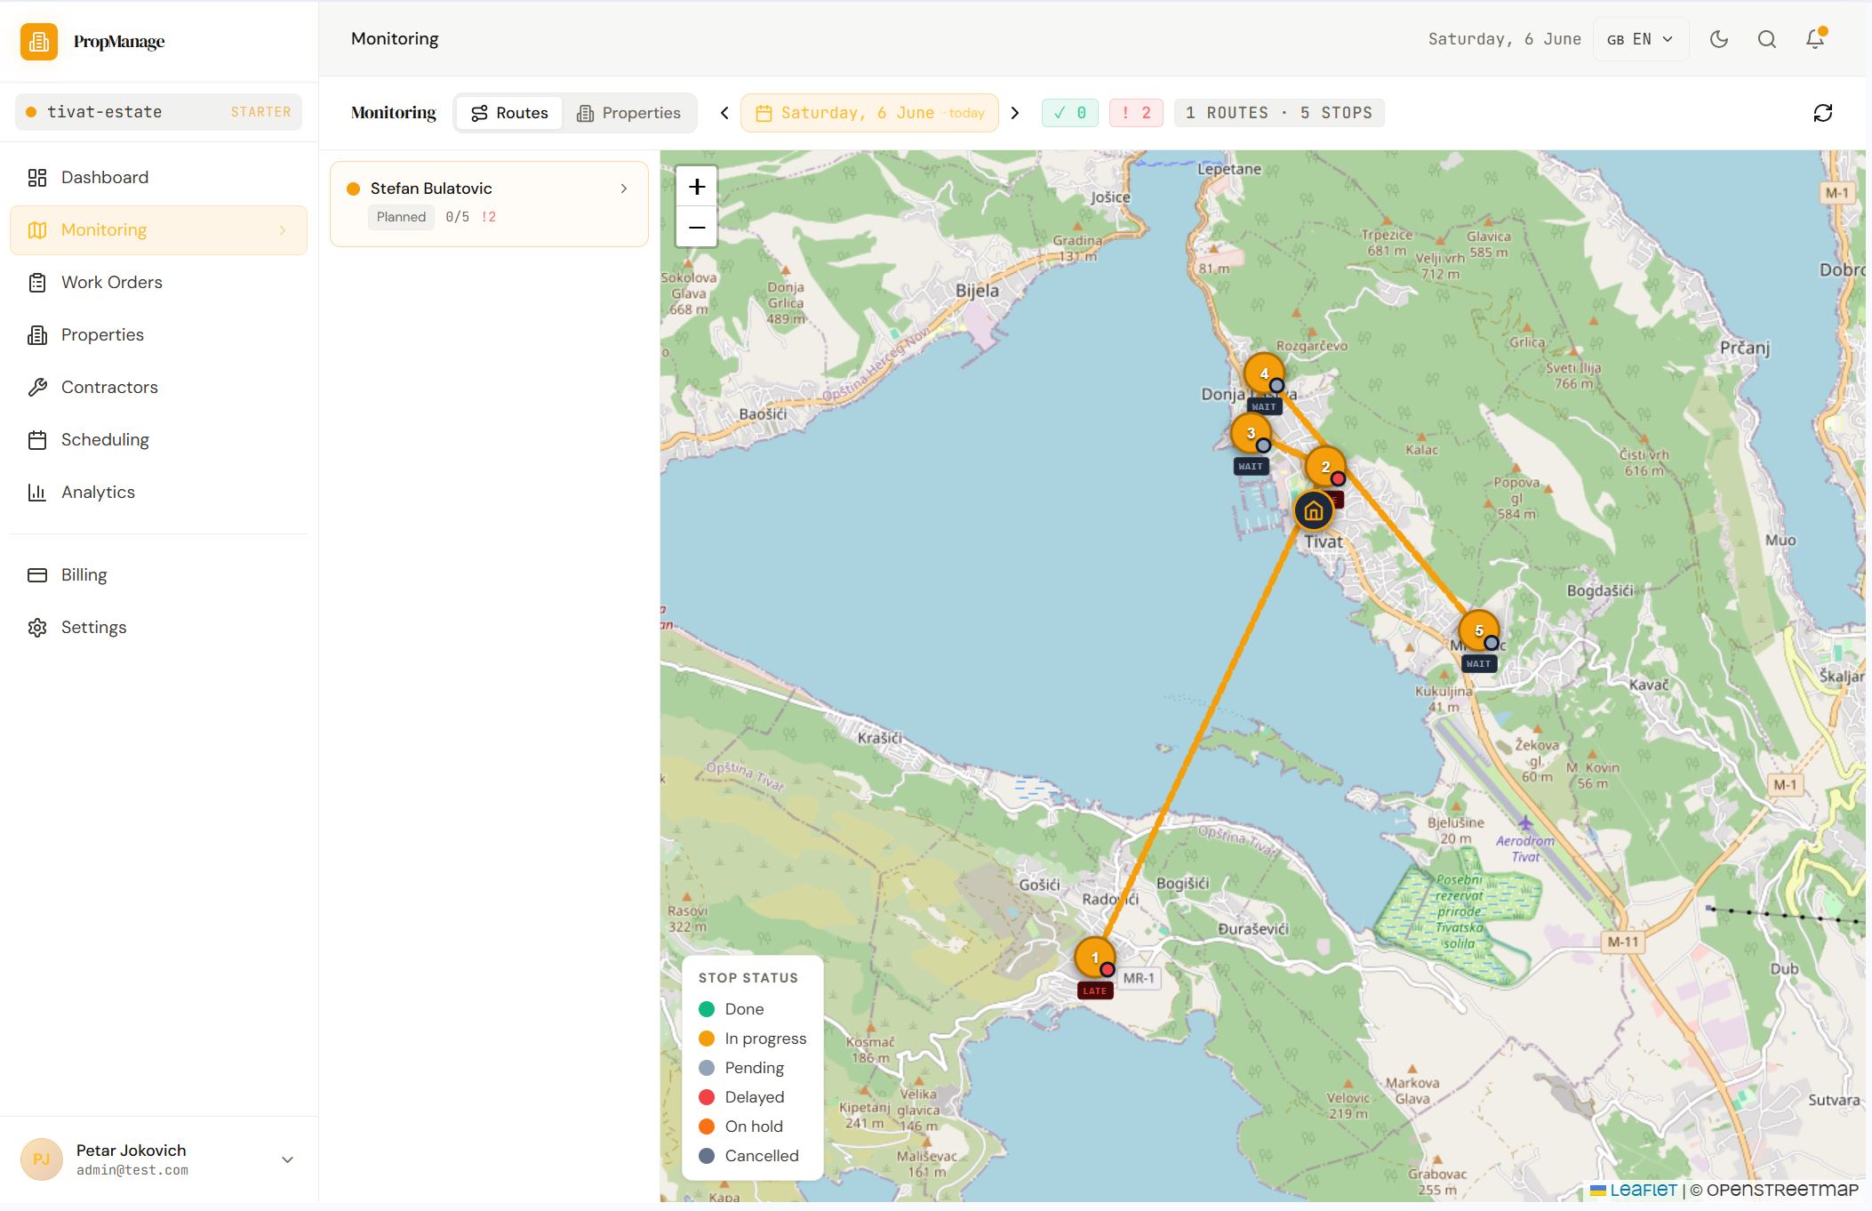The height and width of the screenshot is (1211, 1872).
Task: Toggle dark mode moon icon
Action: pyautogui.click(x=1719, y=39)
